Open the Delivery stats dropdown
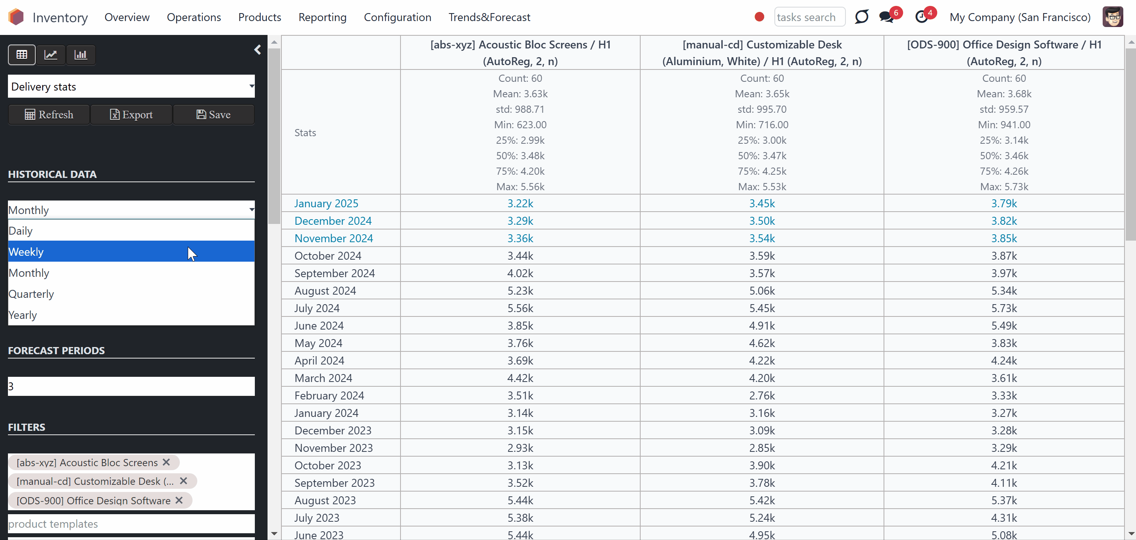The width and height of the screenshot is (1136, 540). pos(131,87)
